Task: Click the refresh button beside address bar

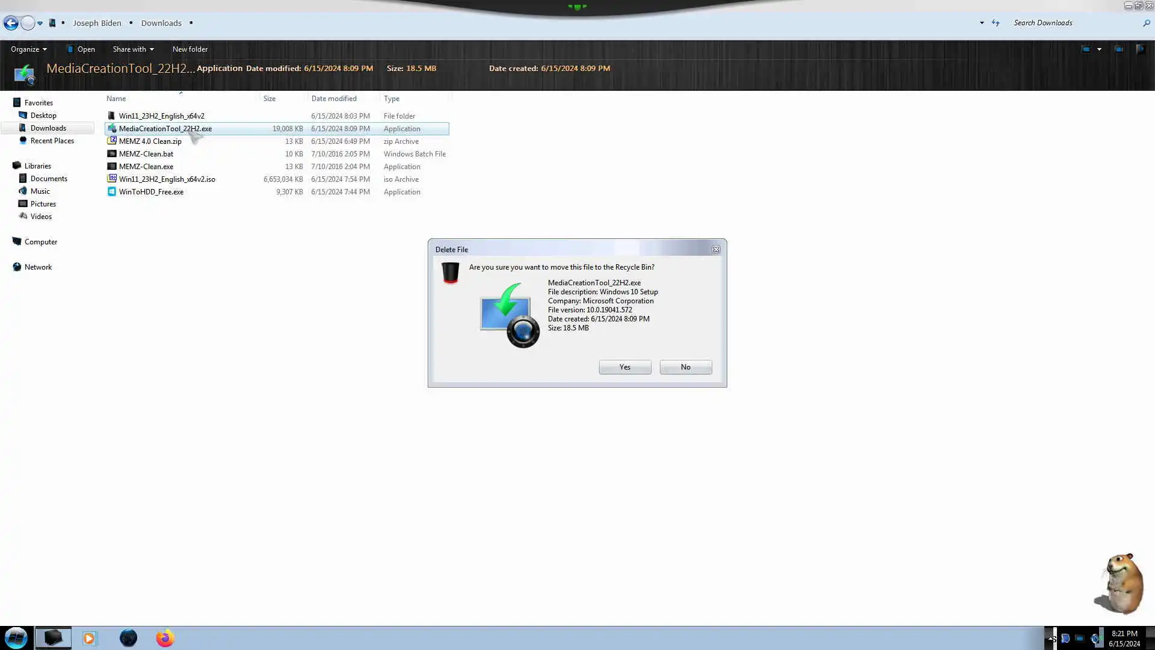Action: [x=996, y=23]
